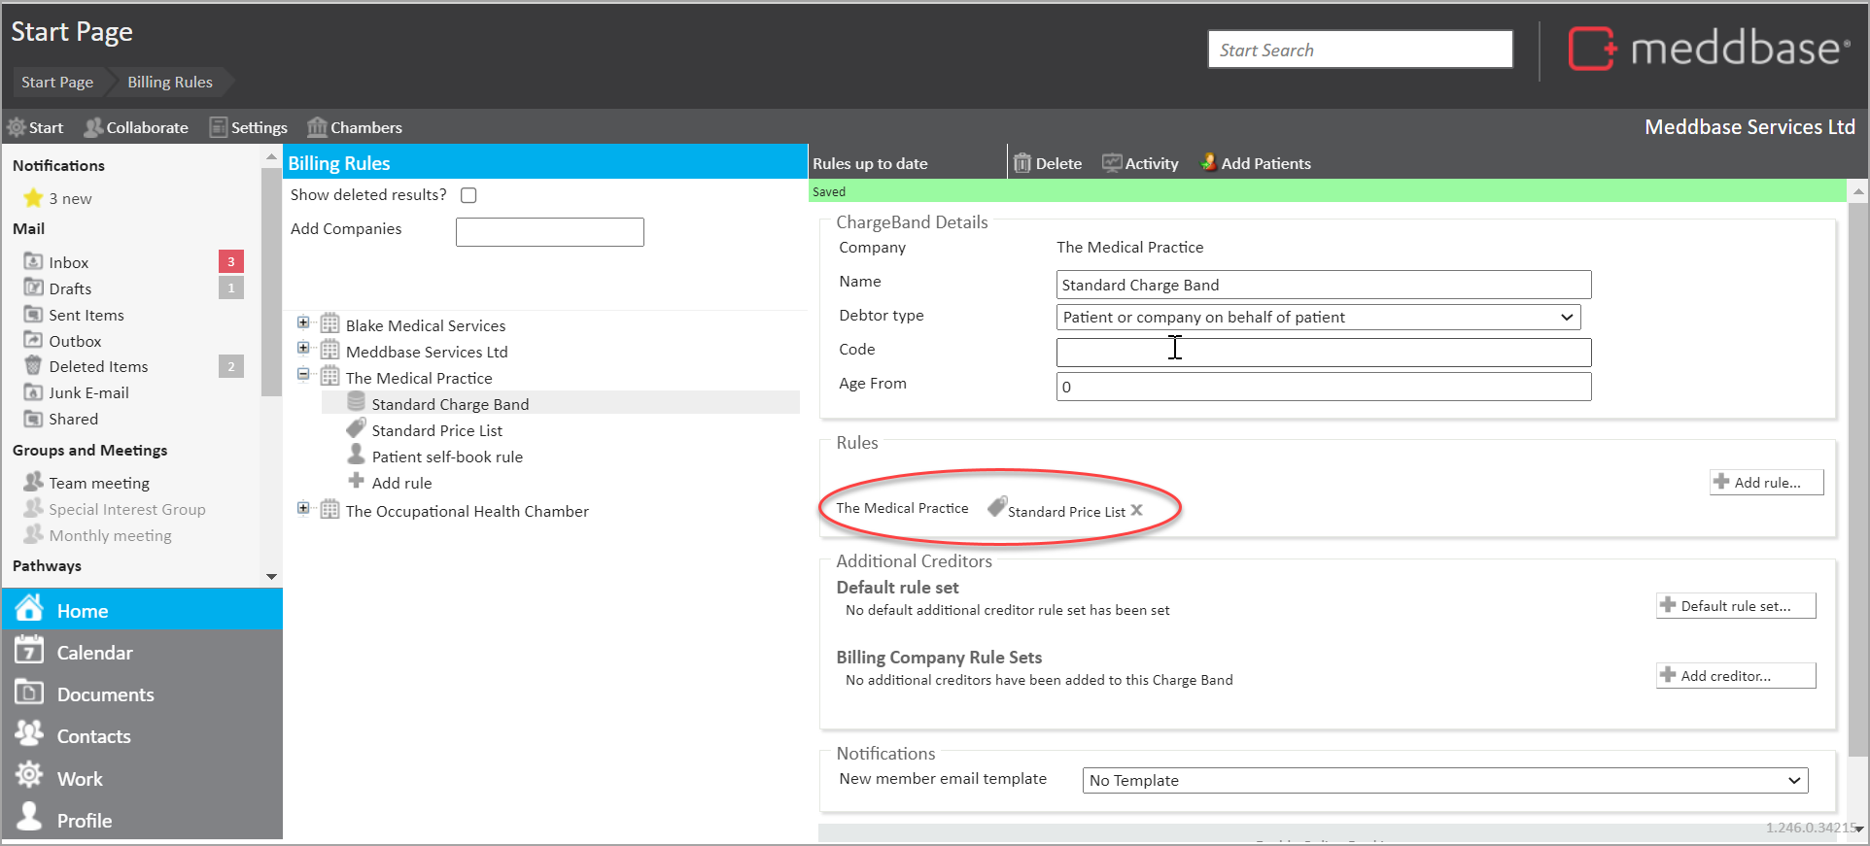
Task: Click the Code input field
Action: 1323,352
